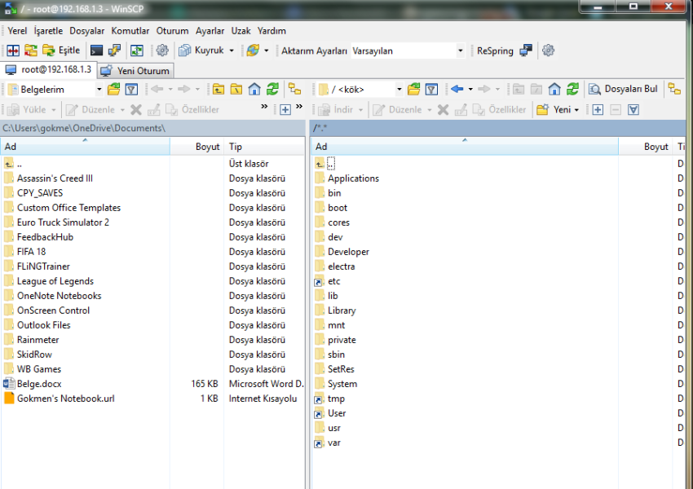Expand the Belgelerim drive dropdown
The image size is (693, 489).
(x=99, y=90)
